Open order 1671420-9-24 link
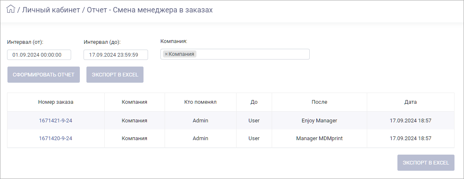 (56, 138)
